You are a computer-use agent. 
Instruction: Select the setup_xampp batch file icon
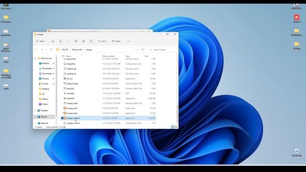(65, 84)
